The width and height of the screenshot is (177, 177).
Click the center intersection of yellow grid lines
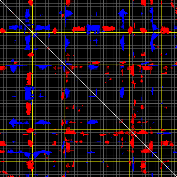pos(97,97)
